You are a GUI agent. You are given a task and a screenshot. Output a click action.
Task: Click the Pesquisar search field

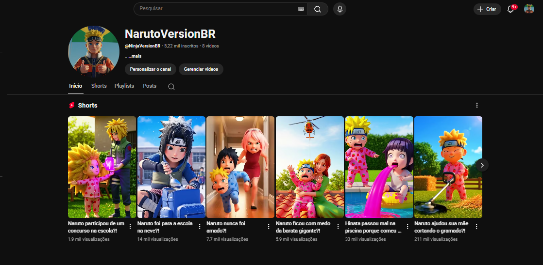point(216,9)
